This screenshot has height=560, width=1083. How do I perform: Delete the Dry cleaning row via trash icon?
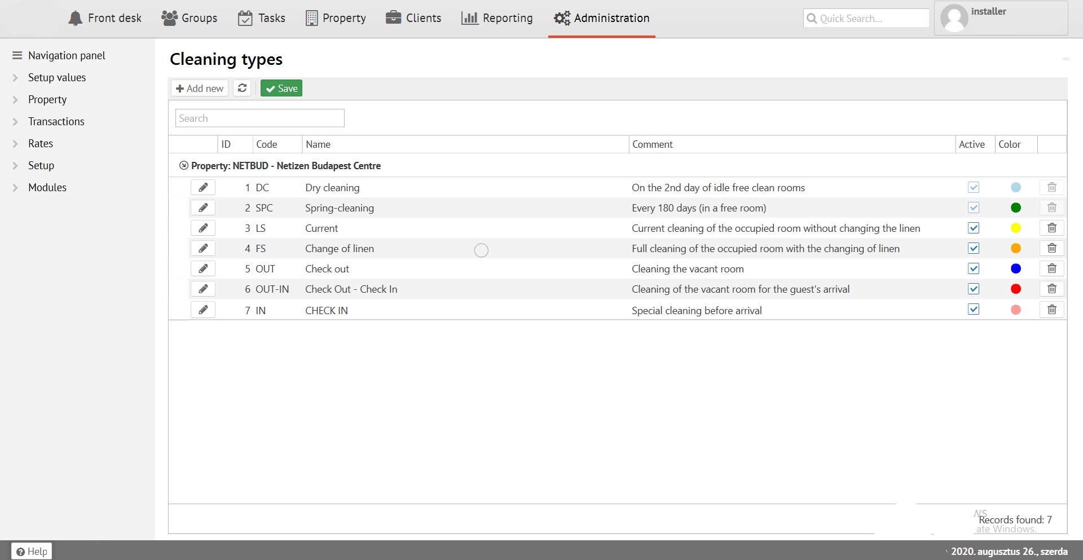pos(1052,187)
